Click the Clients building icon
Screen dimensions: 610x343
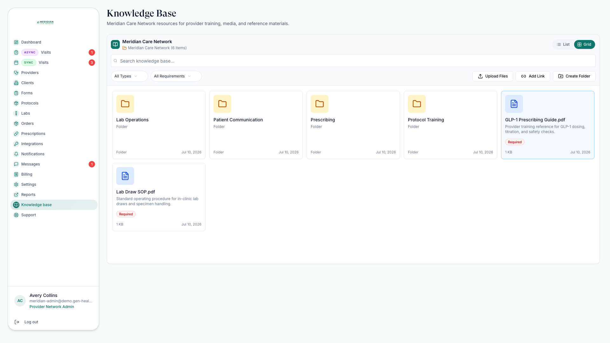click(x=16, y=83)
